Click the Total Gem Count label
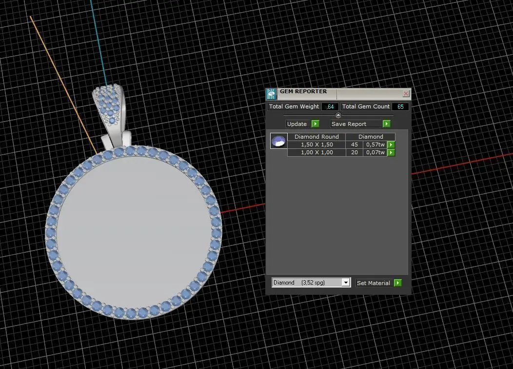The width and height of the screenshot is (513, 369). [366, 106]
